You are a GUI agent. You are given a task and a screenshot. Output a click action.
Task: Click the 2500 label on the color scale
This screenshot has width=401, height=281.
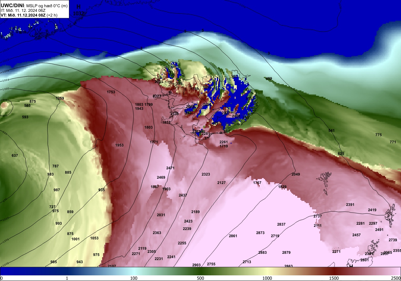[x=396, y=278]
